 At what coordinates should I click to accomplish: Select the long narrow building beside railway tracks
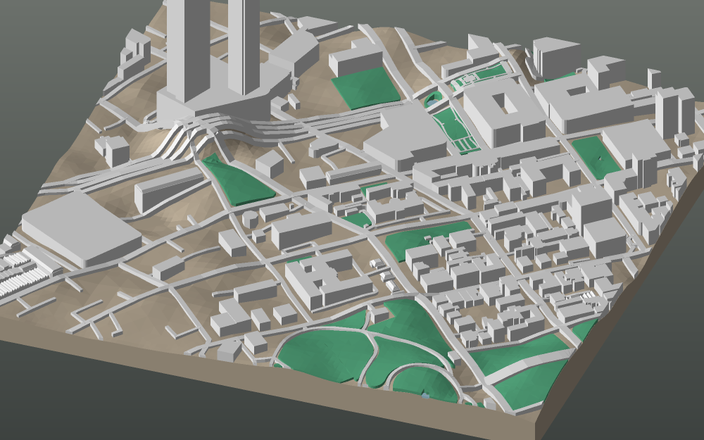pyautogui.click(x=169, y=189)
